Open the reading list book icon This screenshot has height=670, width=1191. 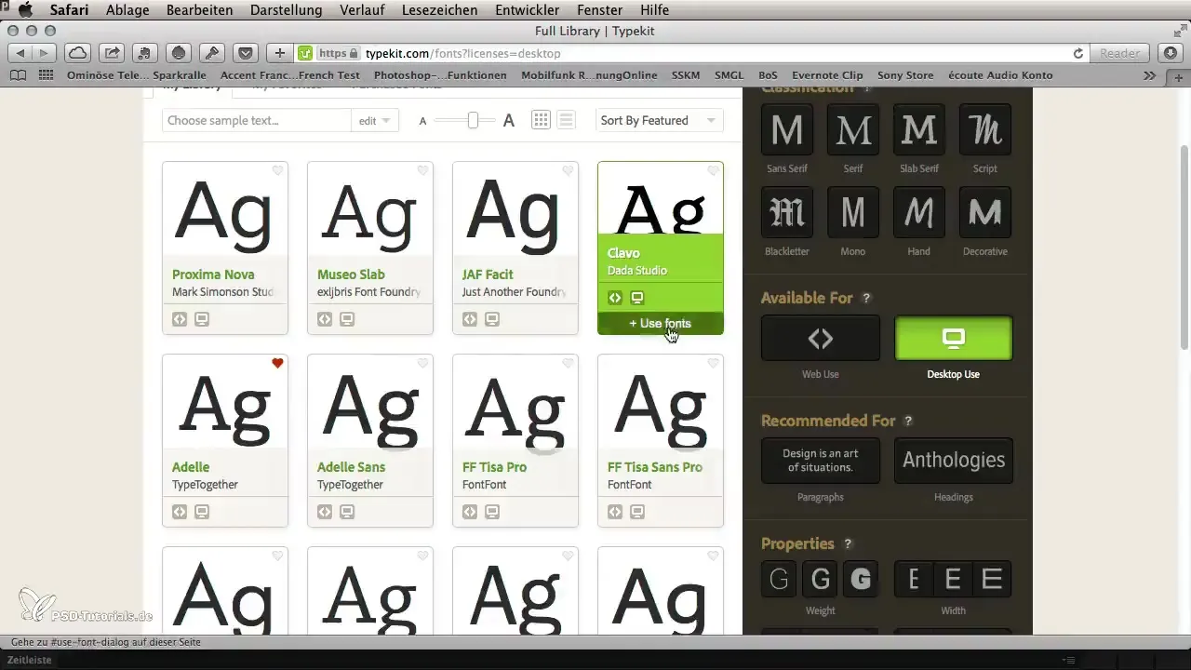[x=19, y=75]
